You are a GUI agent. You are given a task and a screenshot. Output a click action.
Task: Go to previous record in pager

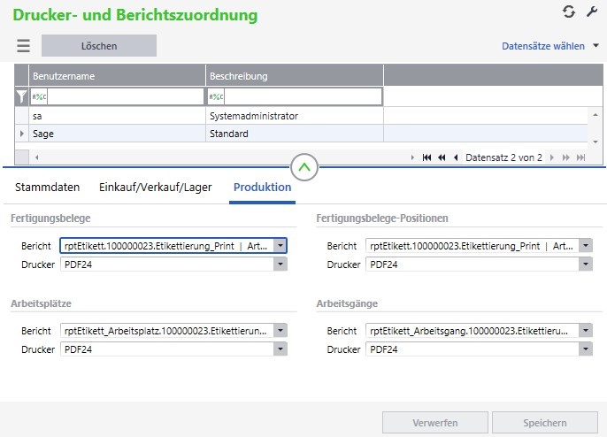point(455,157)
